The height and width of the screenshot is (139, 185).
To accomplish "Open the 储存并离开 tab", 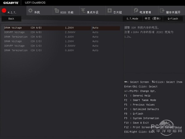I will pos(172,11).
